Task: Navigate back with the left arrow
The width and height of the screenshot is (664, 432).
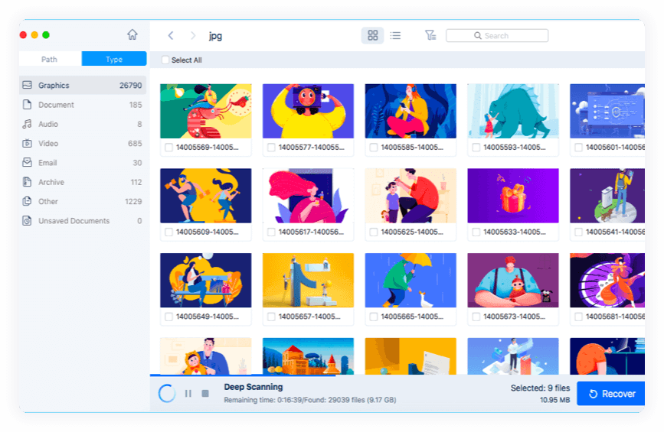Action: tap(171, 35)
